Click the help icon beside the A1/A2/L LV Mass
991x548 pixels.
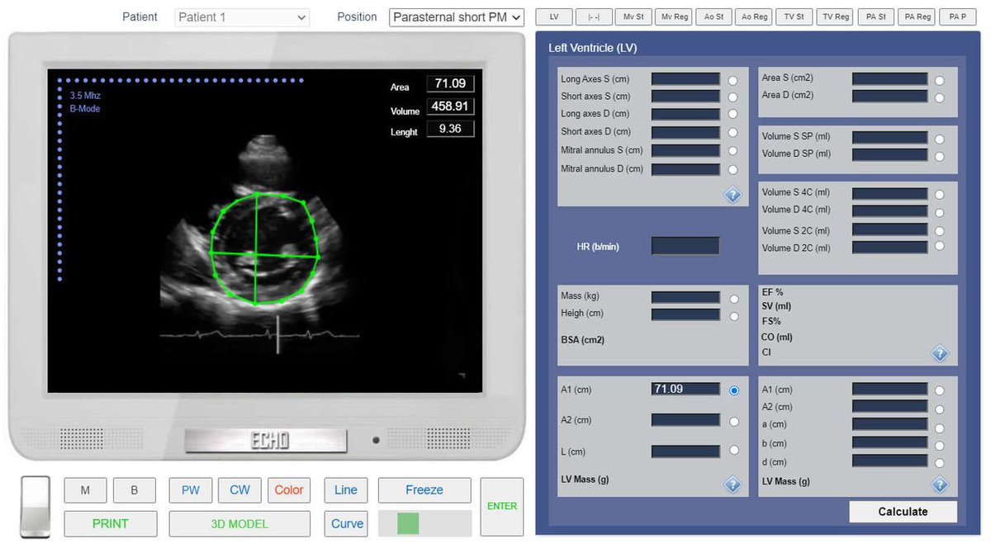732,484
